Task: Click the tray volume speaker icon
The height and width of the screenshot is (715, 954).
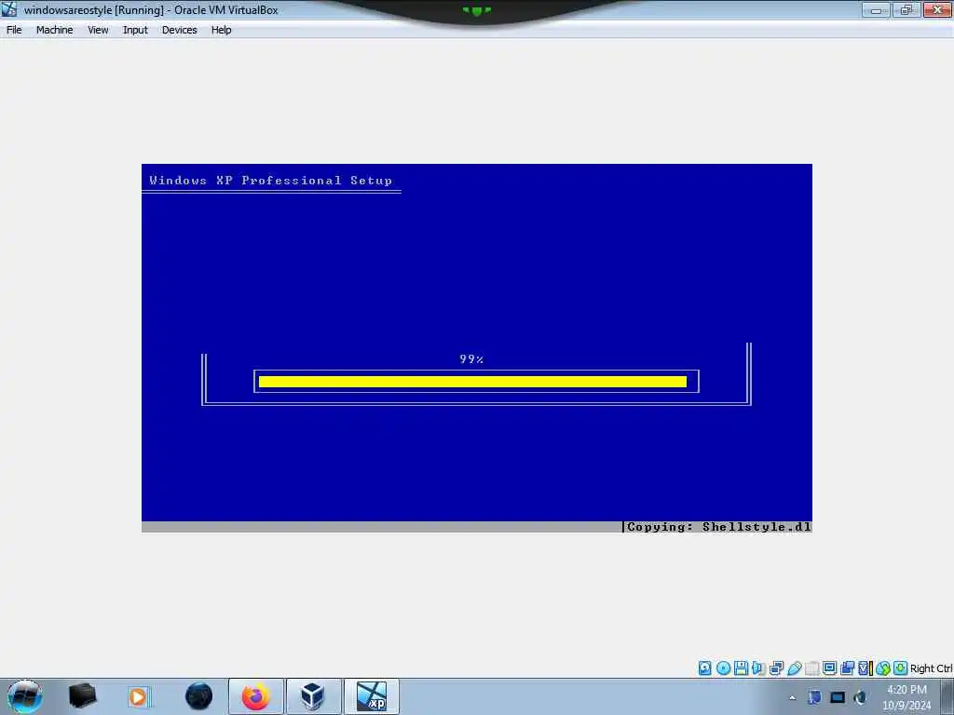Action: (860, 697)
